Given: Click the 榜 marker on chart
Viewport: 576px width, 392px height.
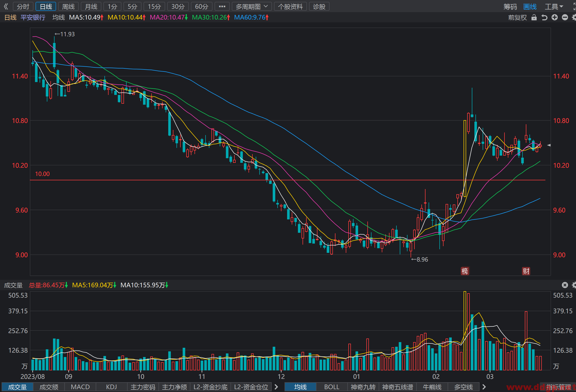Looking at the screenshot, I should click(x=465, y=271).
